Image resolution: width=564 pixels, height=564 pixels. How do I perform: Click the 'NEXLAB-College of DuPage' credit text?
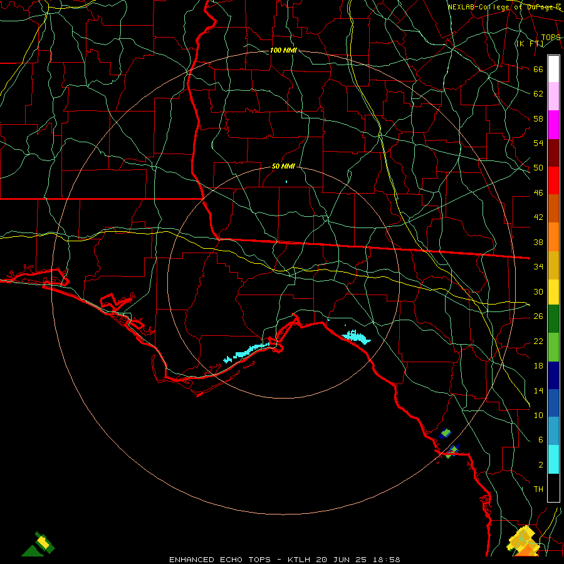504,7
